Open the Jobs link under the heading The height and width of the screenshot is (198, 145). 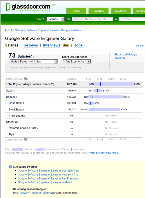[78, 45]
